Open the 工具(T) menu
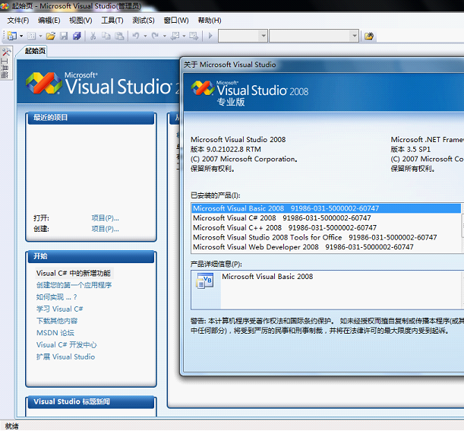Screen dimensions: 464x431 [112, 21]
